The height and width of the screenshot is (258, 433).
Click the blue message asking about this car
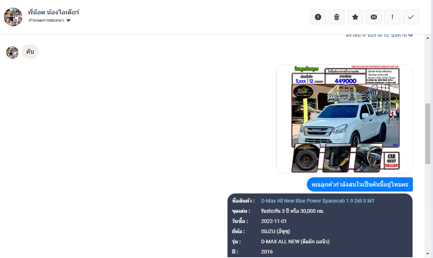tap(360, 184)
